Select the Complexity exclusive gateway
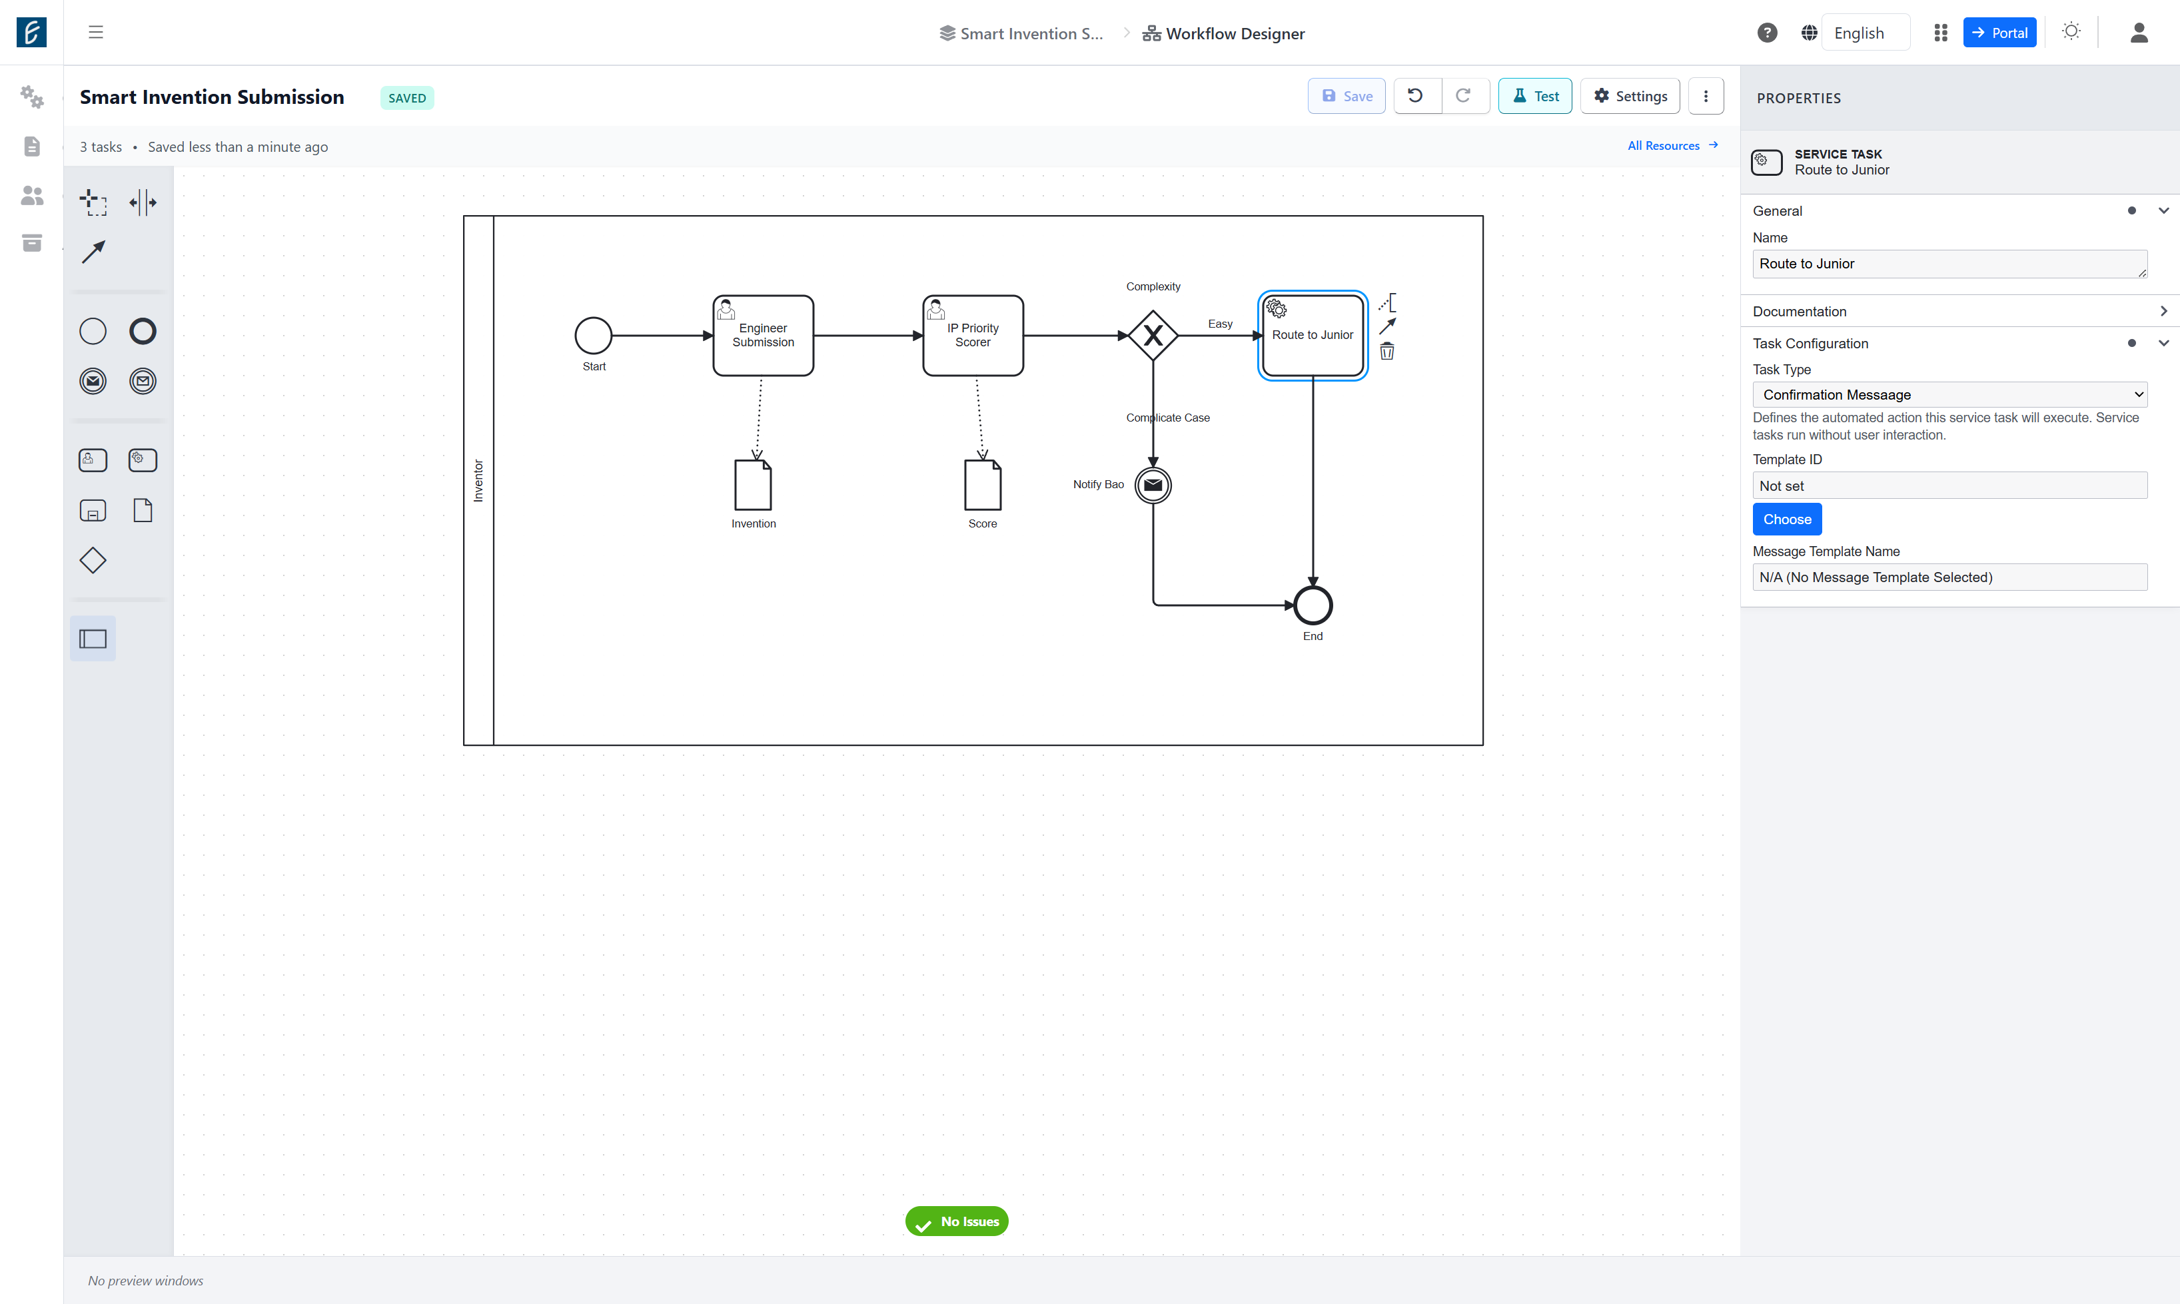Image resolution: width=2180 pixels, height=1304 pixels. point(1153,336)
